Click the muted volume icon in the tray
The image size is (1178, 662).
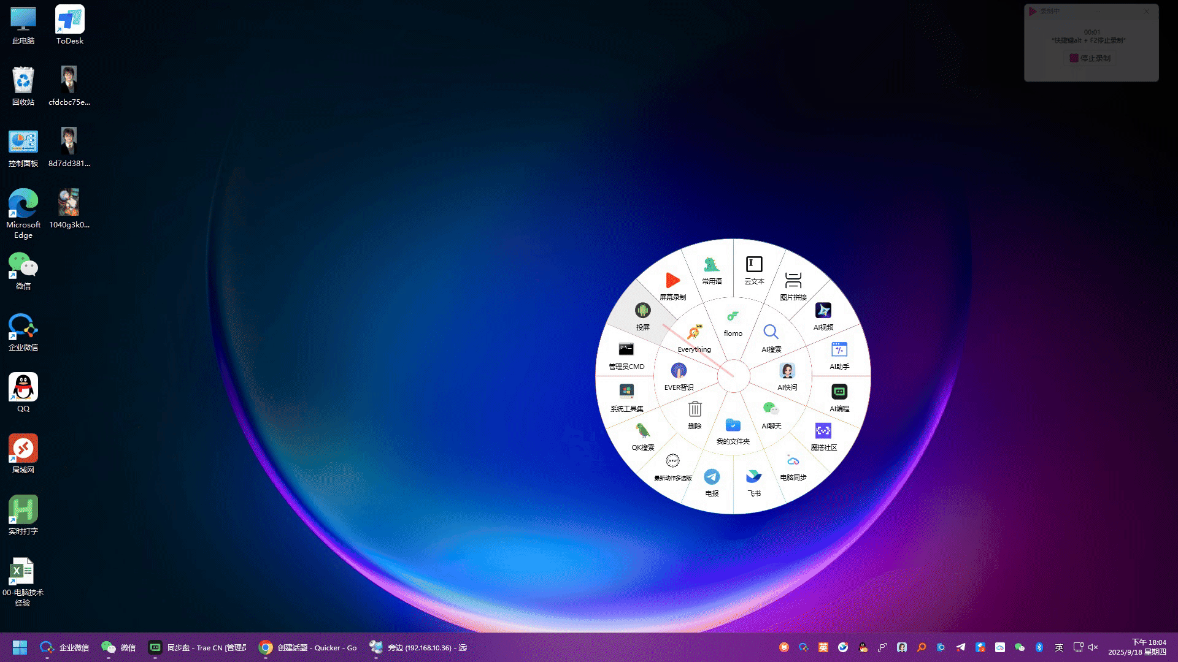tap(1093, 647)
